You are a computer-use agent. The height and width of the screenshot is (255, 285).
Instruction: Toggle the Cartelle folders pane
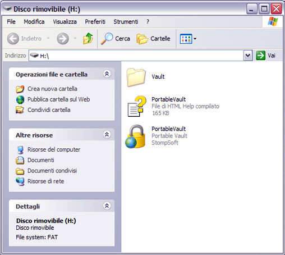[x=153, y=39]
